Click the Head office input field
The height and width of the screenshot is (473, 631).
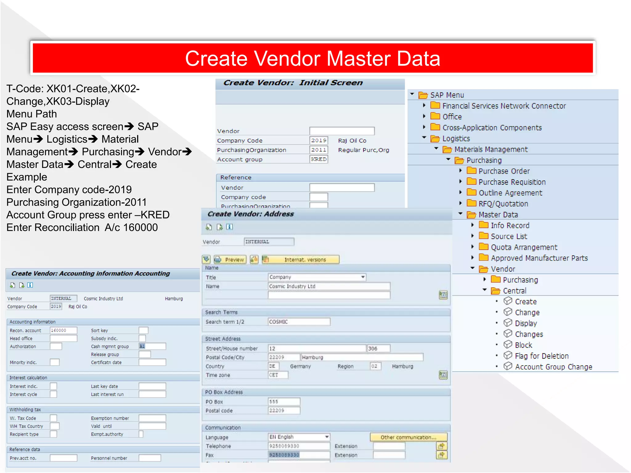(63, 338)
